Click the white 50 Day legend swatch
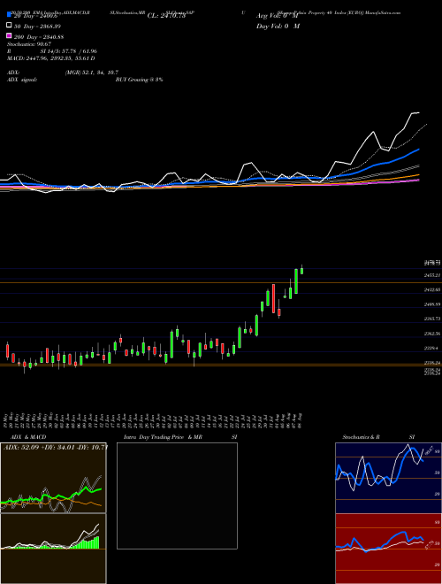The width and height of the screenshot is (442, 584). coord(10,26)
